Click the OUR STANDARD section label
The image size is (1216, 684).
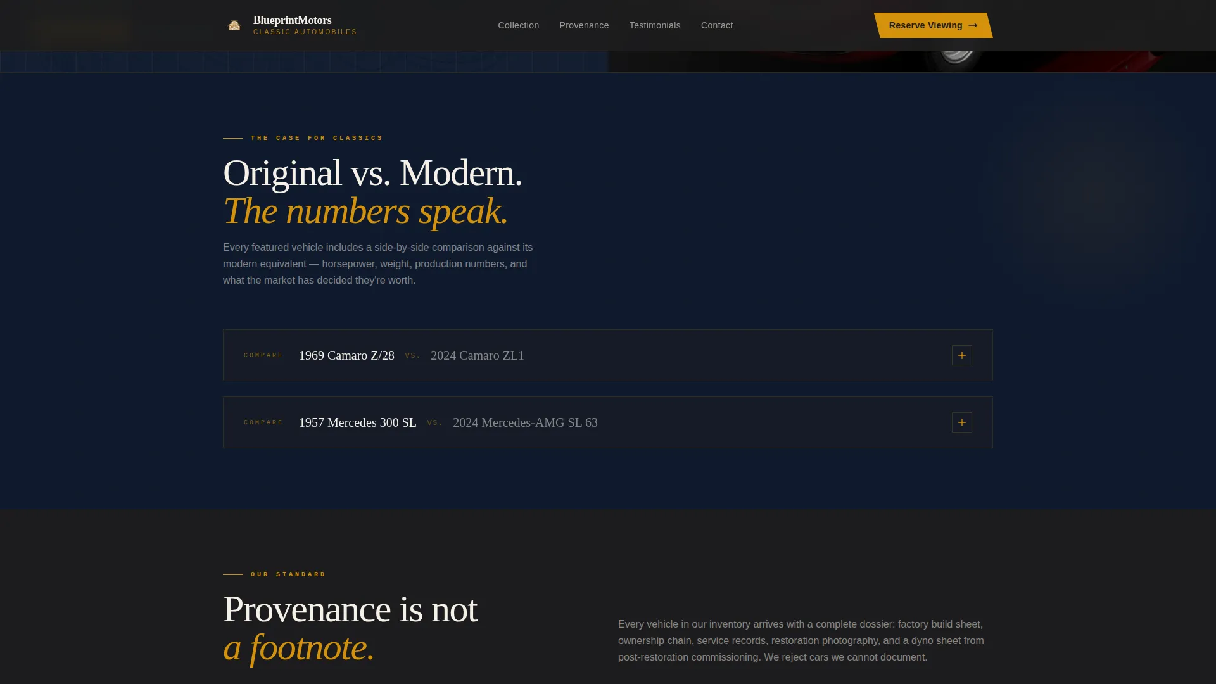tap(288, 574)
